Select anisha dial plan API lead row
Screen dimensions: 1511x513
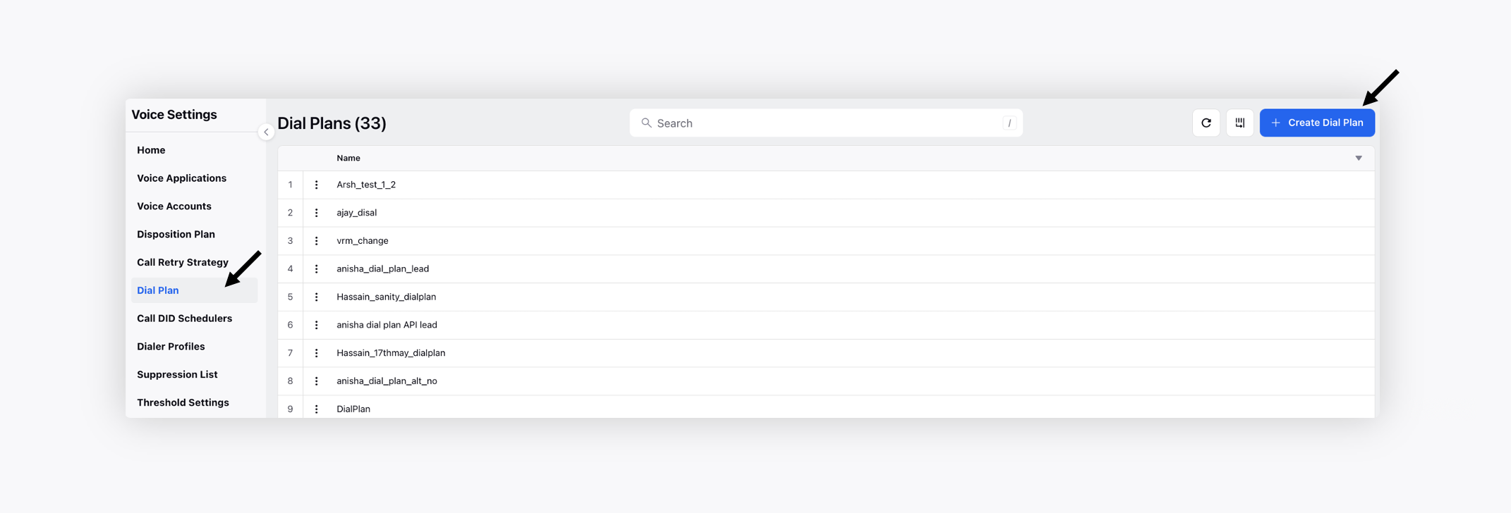826,325
